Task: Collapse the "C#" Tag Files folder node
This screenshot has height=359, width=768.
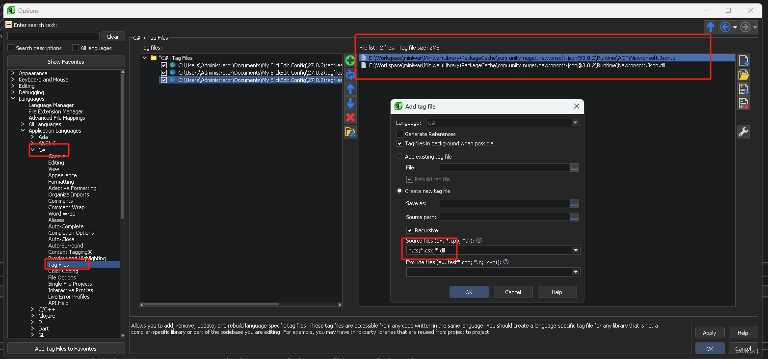Action: pyautogui.click(x=144, y=58)
